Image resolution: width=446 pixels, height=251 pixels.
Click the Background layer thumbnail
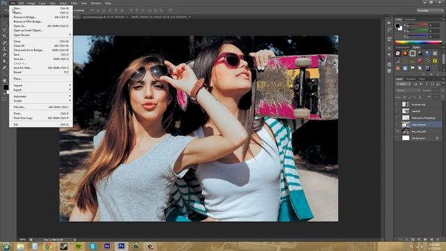click(406, 138)
